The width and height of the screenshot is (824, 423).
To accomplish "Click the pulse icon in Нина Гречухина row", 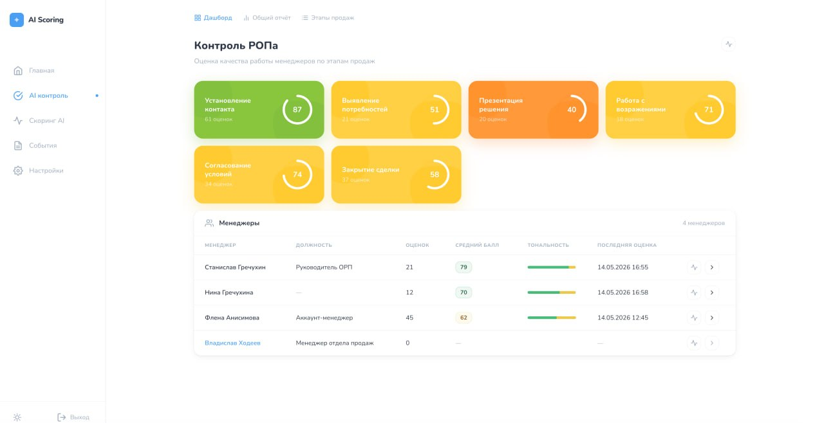I will 694,292.
